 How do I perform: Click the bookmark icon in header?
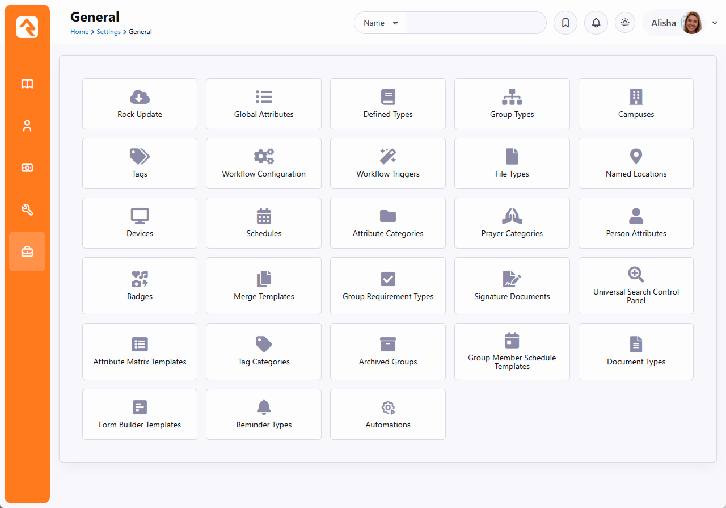565,23
